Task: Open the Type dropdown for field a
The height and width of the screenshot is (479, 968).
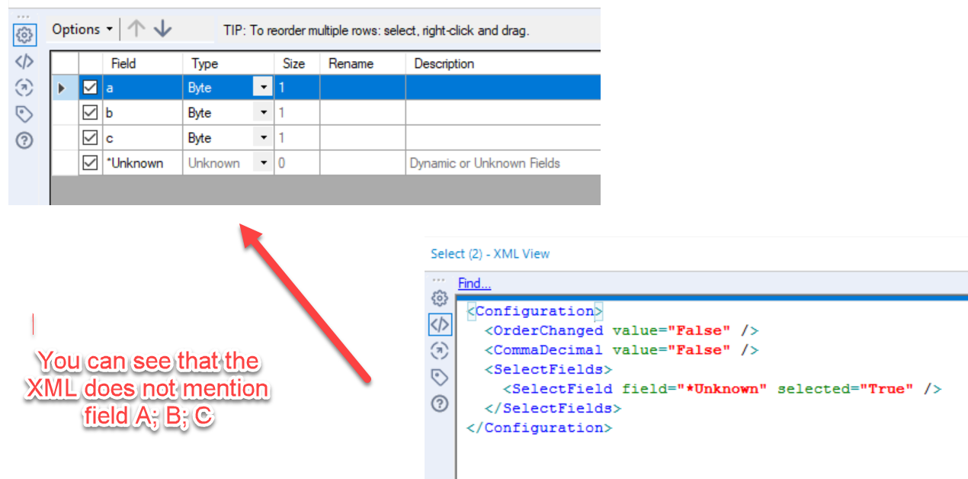Action: pos(263,87)
